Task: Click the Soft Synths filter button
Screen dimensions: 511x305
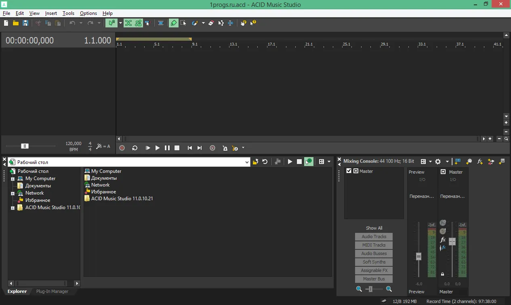Action: [374, 262]
